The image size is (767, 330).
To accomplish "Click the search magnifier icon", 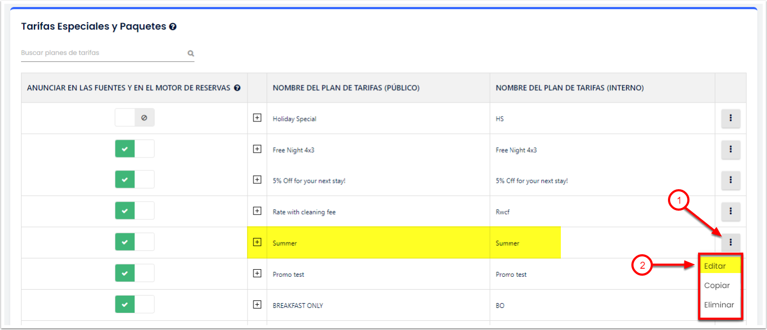I will pyautogui.click(x=191, y=53).
